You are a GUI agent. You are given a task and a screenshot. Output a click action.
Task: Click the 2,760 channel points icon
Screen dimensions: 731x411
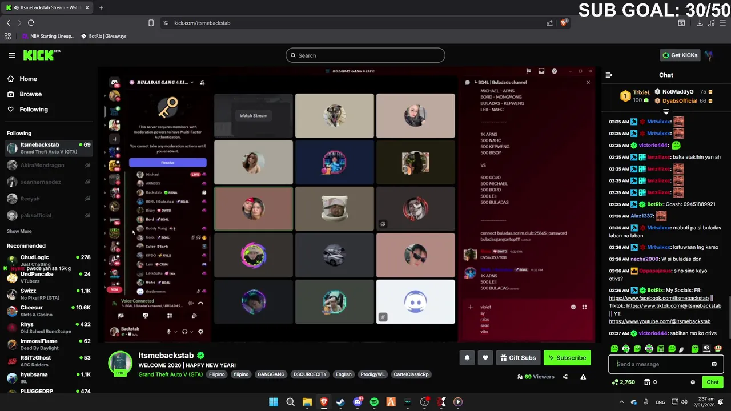[x=614, y=382]
